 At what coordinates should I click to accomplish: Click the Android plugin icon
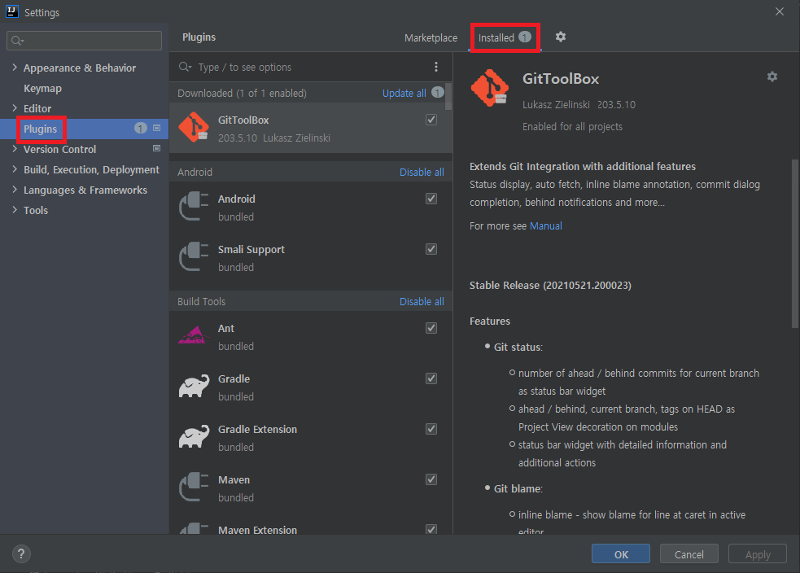click(194, 206)
